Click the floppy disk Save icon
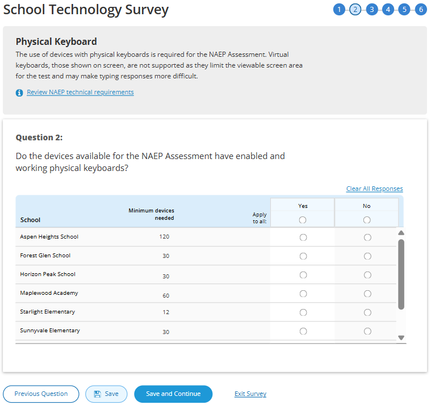Viewport: 431px width, 405px height. pos(97,394)
